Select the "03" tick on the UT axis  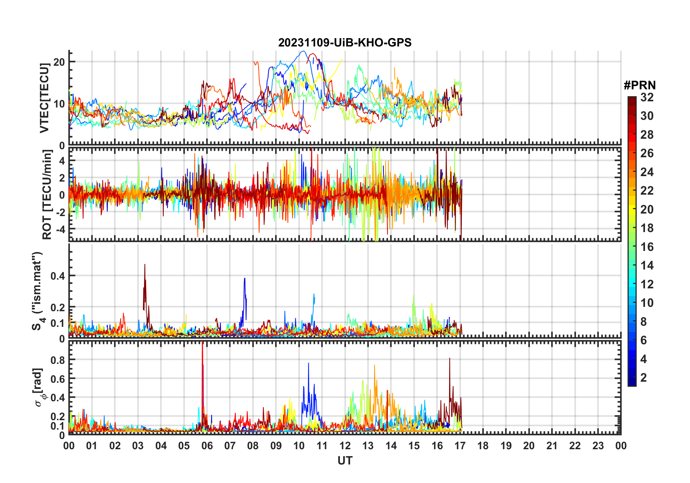tap(138, 446)
